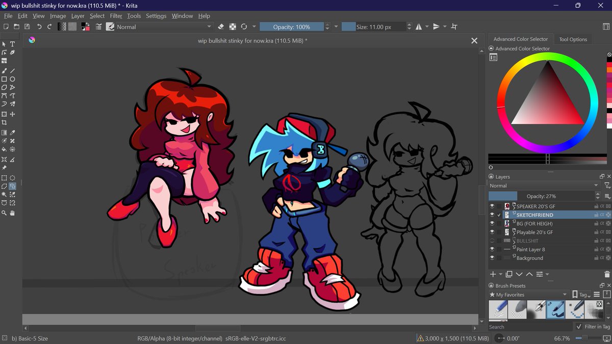Image resolution: width=612 pixels, height=344 pixels.
Task: Show the BULLSHIT layer
Action: tap(492, 241)
